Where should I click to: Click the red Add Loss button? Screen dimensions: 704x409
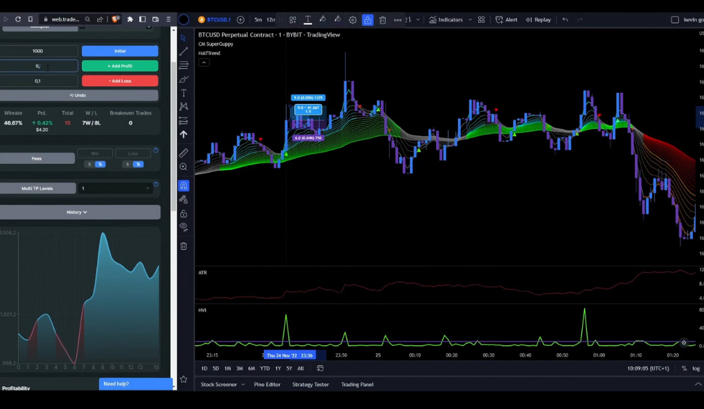coord(120,81)
